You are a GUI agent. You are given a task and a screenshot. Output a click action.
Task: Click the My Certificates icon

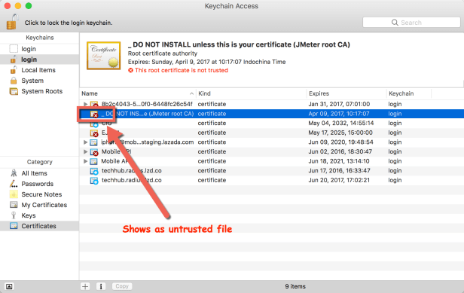pyautogui.click(x=14, y=205)
